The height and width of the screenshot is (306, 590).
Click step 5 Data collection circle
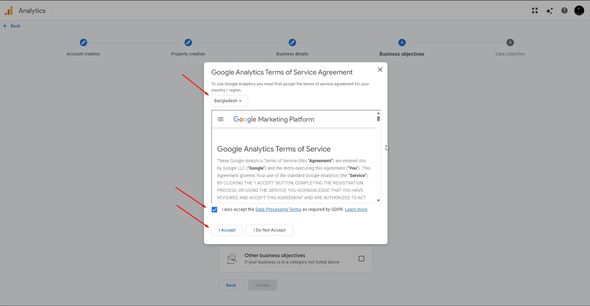[510, 42]
